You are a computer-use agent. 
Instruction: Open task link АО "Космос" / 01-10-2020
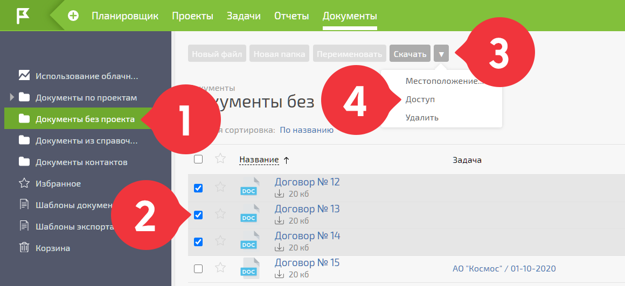(x=504, y=268)
